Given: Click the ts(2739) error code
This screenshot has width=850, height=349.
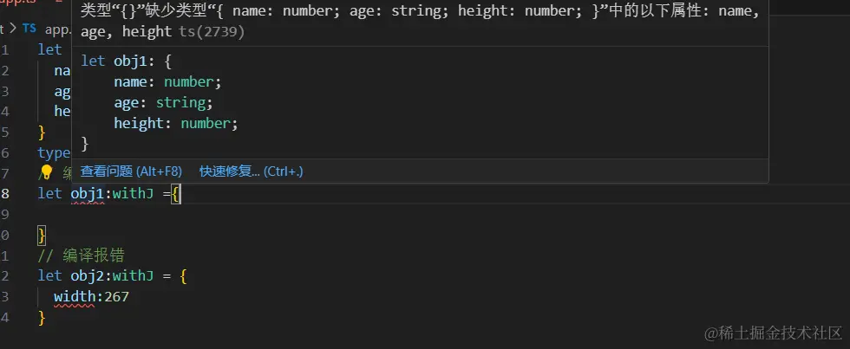Looking at the screenshot, I should (210, 32).
